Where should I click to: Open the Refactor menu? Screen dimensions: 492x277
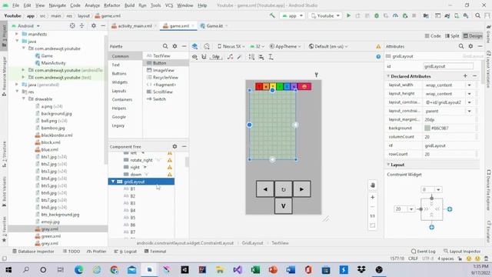click(x=111, y=5)
